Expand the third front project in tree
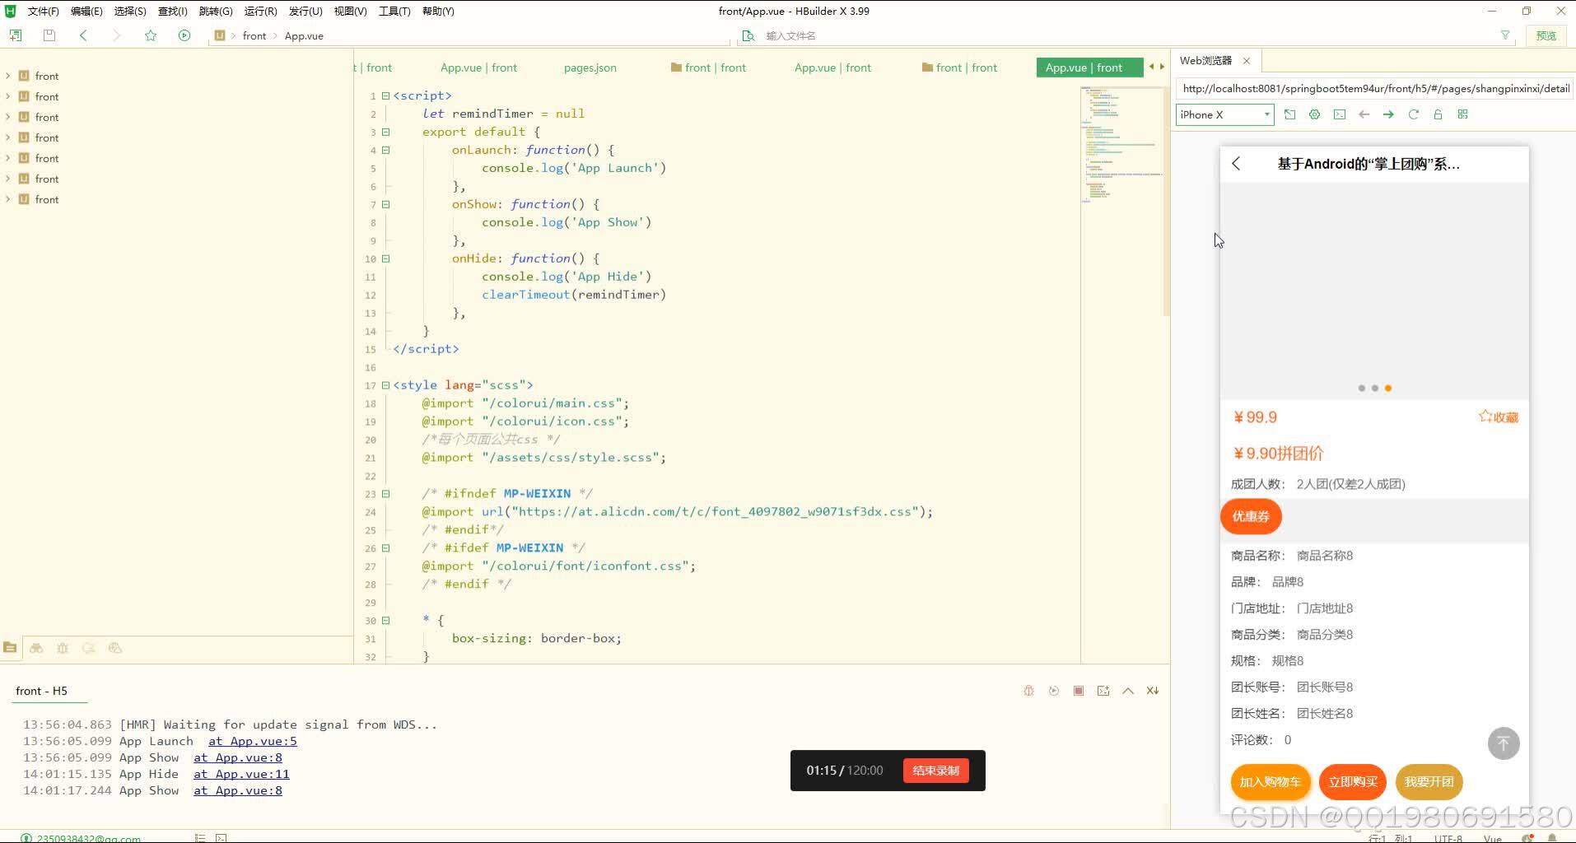Image resolution: width=1576 pixels, height=843 pixels. coord(8,117)
